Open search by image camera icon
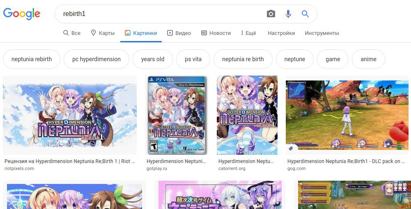The height and width of the screenshot is (209, 411). click(x=271, y=14)
